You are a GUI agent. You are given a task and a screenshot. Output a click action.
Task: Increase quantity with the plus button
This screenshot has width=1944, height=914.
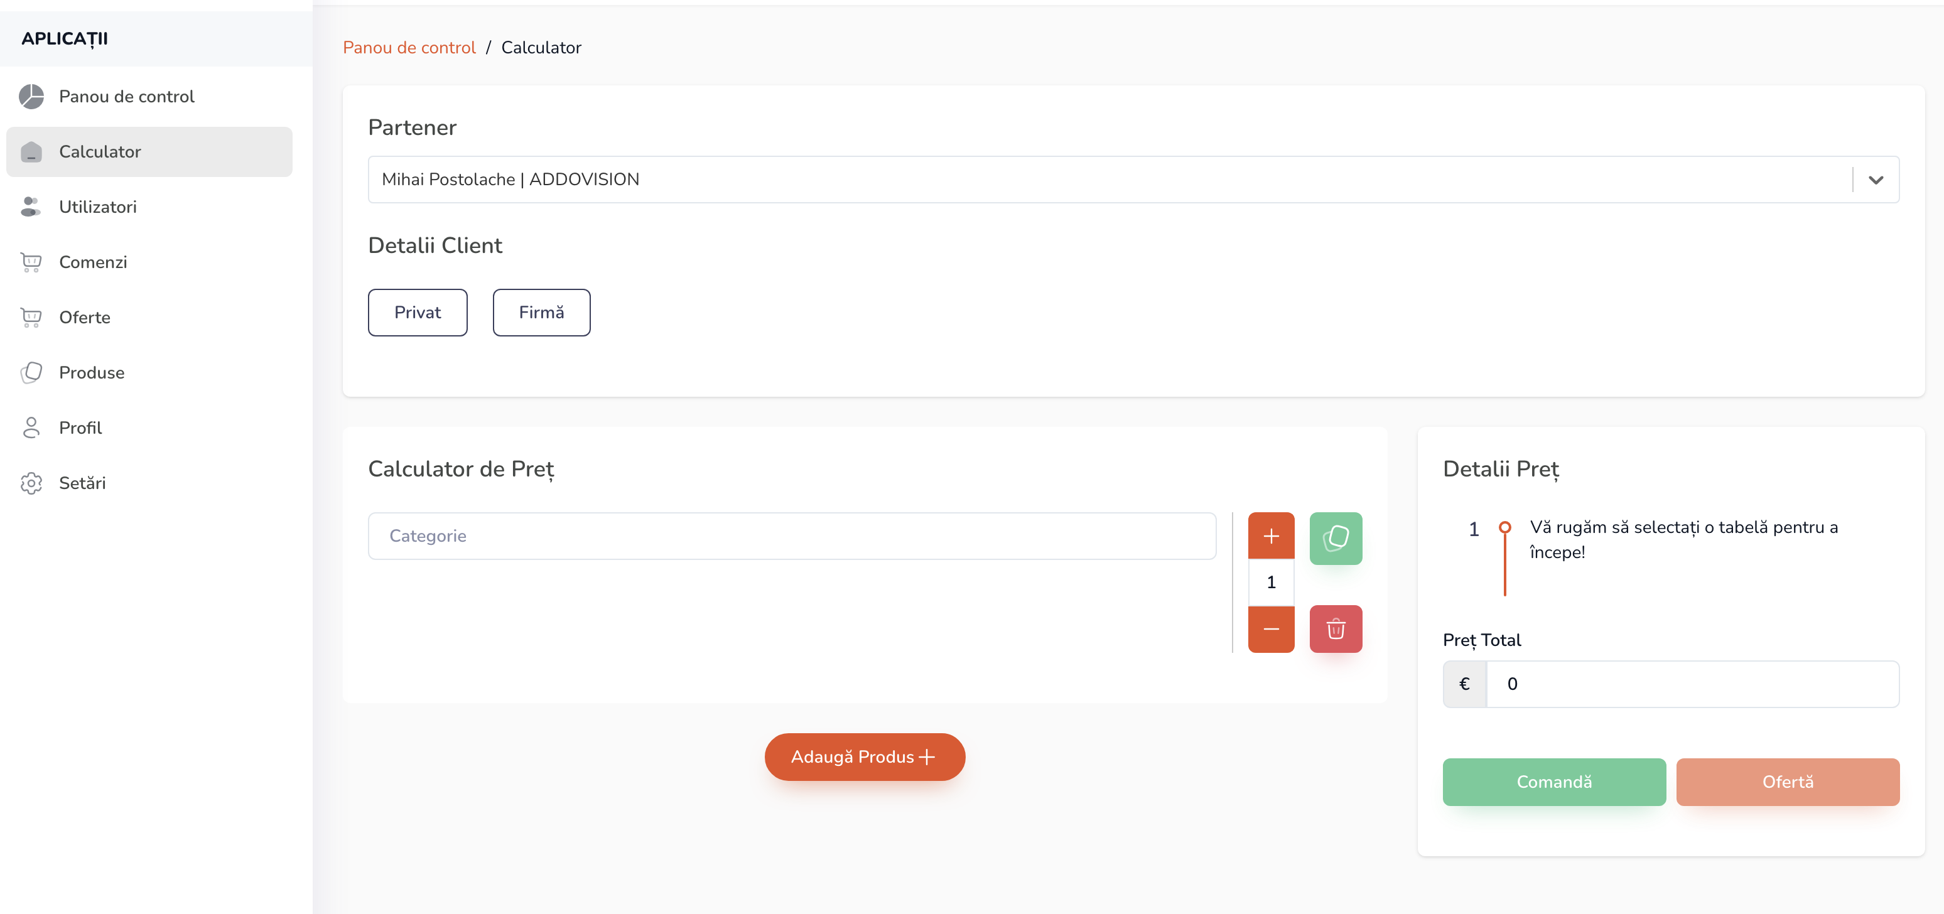point(1271,536)
